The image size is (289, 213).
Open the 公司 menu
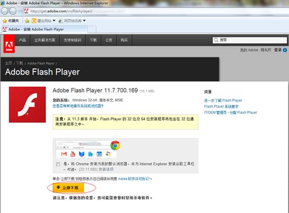[x=109, y=40]
